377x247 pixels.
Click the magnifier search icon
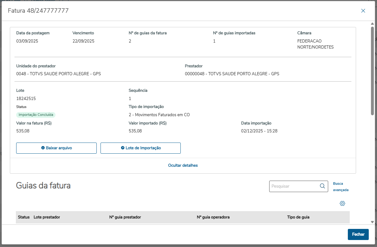tap(322, 186)
